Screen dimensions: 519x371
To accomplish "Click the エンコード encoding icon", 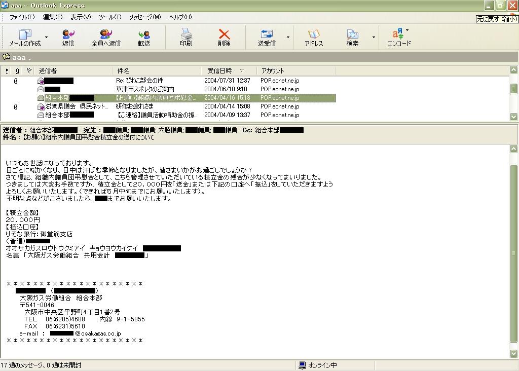I will (x=397, y=34).
